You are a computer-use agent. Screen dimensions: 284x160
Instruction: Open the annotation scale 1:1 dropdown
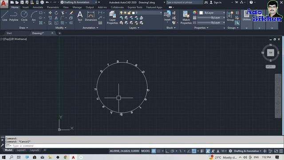click(224, 151)
